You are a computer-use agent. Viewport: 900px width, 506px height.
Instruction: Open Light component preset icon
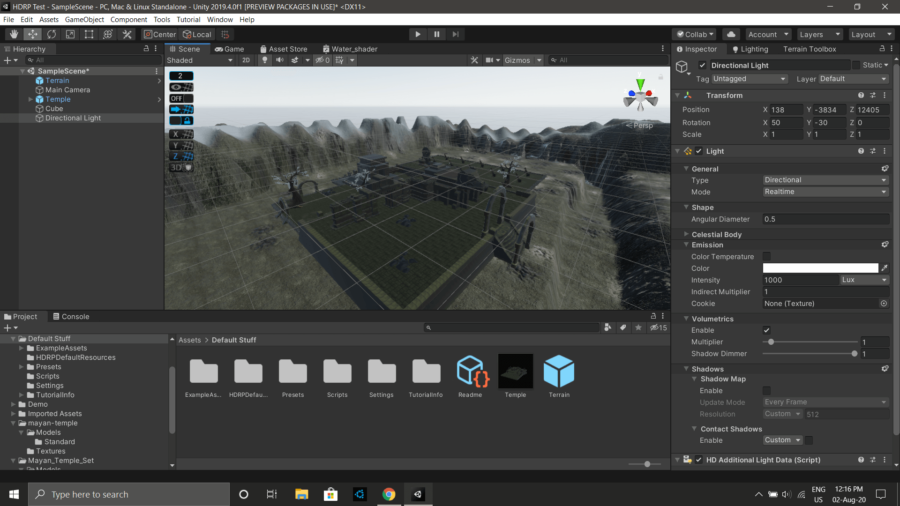coord(873,151)
